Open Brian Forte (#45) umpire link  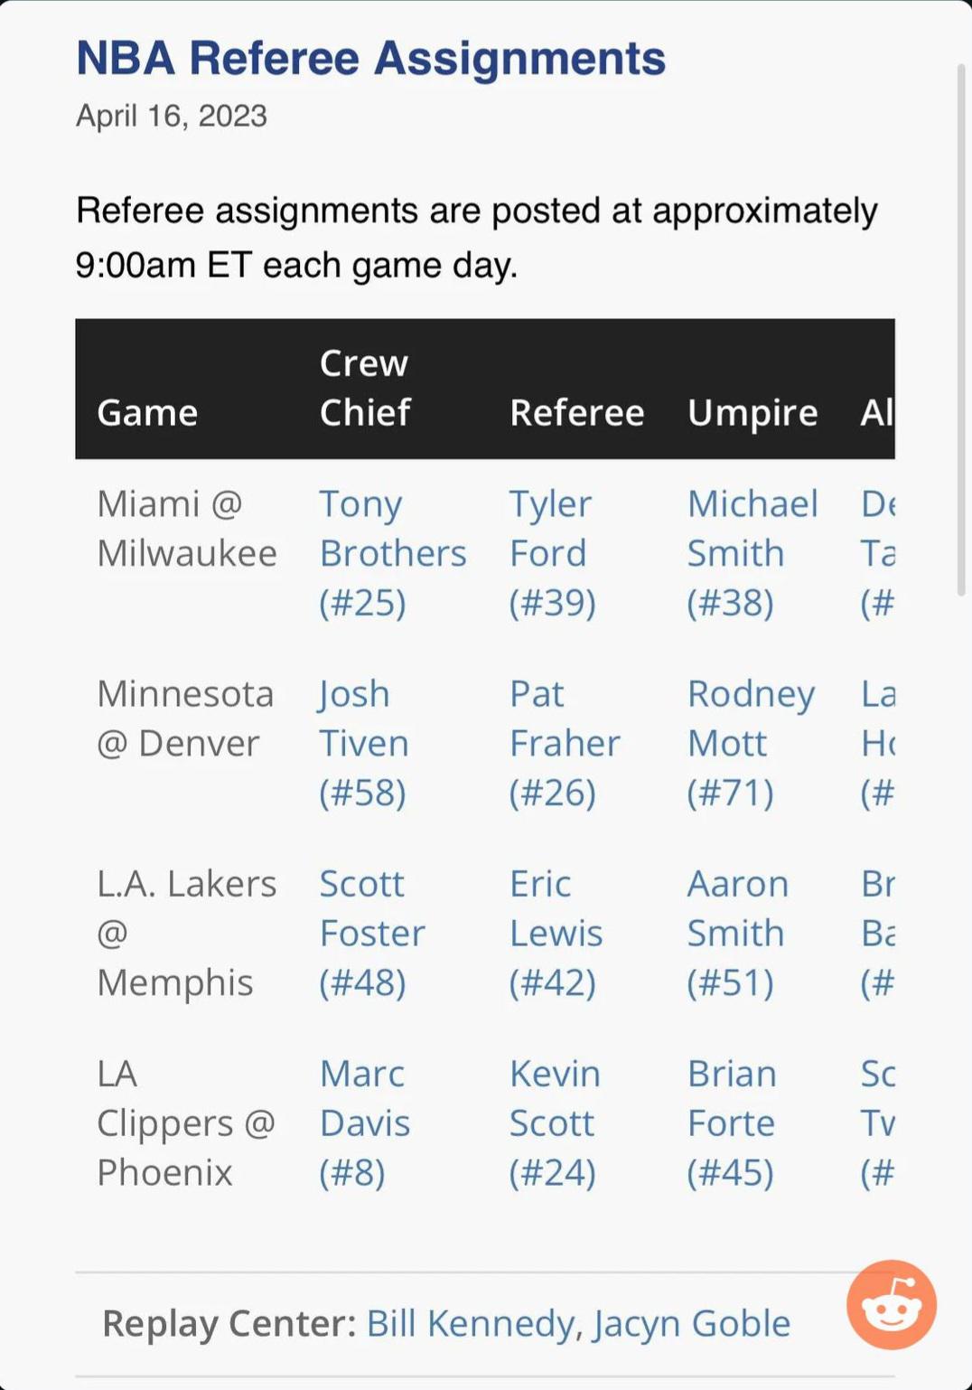pos(731,1122)
